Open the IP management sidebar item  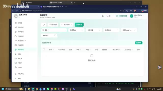pyautogui.click(x=18, y=58)
